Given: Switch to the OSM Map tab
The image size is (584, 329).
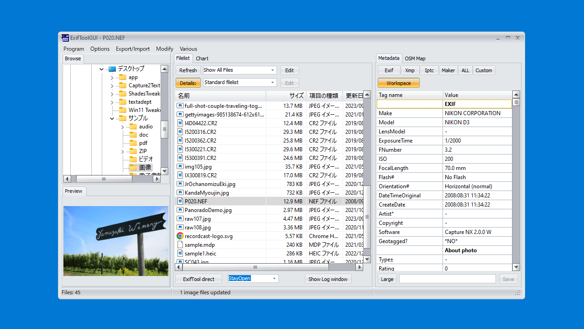Looking at the screenshot, I should click(x=415, y=58).
